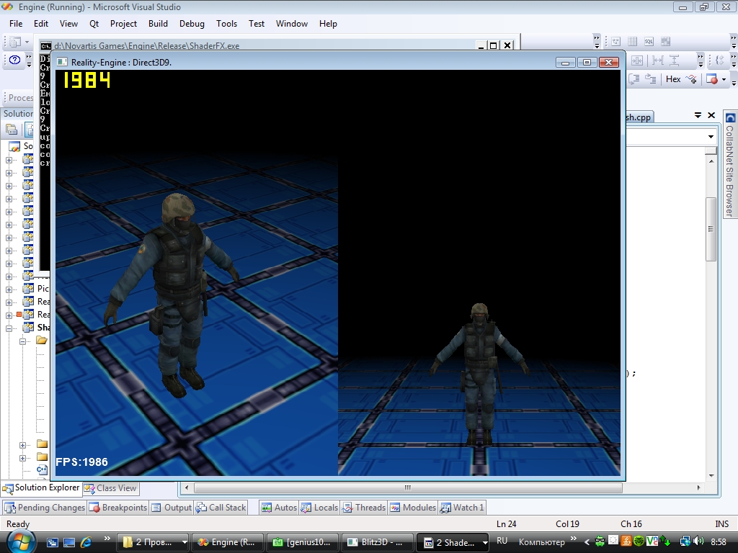The height and width of the screenshot is (553, 738).
Task: Open the Build menu
Action: pyautogui.click(x=158, y=23)
